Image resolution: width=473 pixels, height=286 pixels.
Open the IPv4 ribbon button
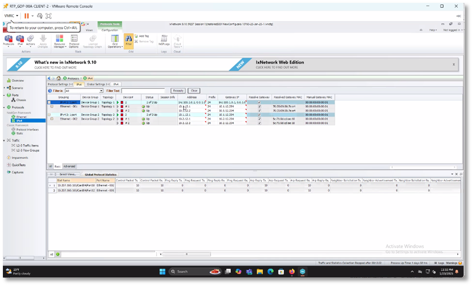tap(20, 40)
